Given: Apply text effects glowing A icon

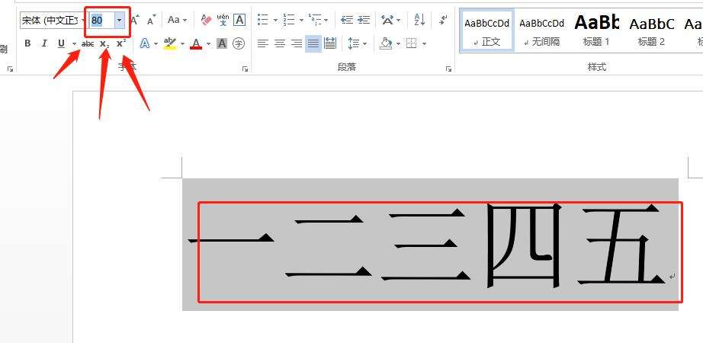Looking at the screenshot, I should [144, 43].
